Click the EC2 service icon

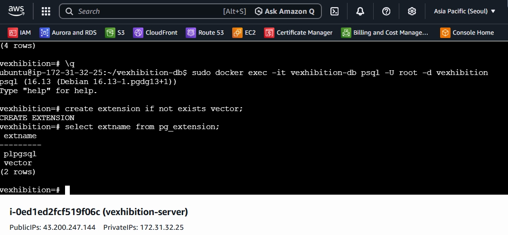point(237,32)
